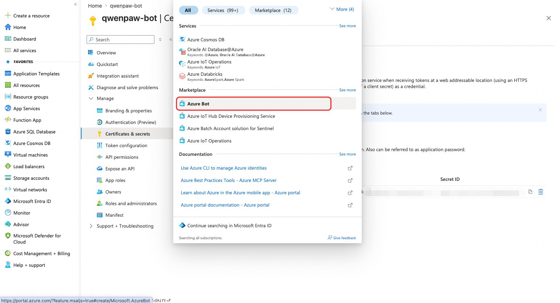Dismiss the info banner close icon
Screen dimensions: 560x303
(x=540, y=110)
